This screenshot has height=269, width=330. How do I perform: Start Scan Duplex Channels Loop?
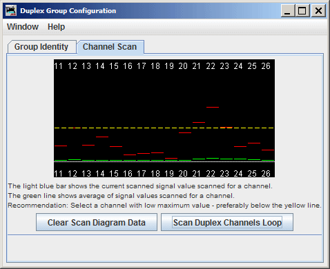click(x=227, y=222)
